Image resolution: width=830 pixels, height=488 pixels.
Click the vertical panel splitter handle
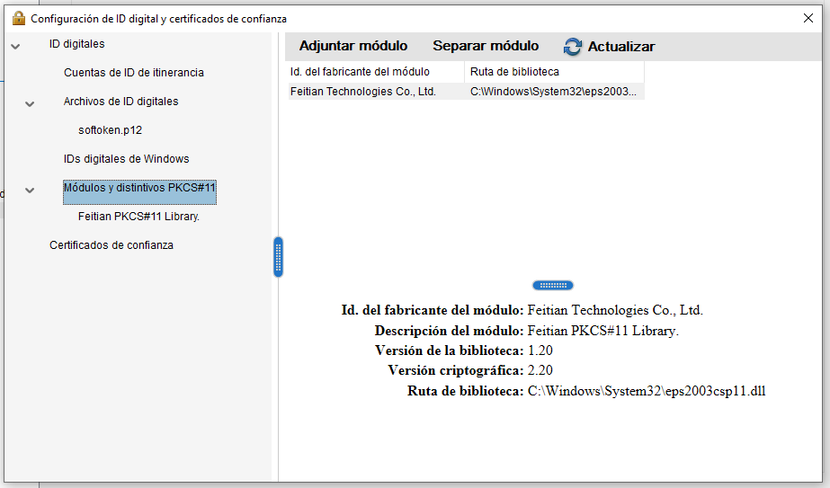coord(278,257)
